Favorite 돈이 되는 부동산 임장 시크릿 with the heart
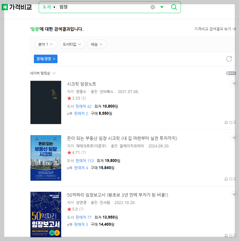Viewport: 239px width, 241px height. tap(234, 138)
